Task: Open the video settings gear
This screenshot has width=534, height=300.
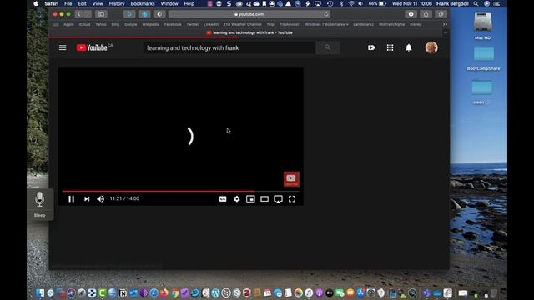Action: coord(237,199)
